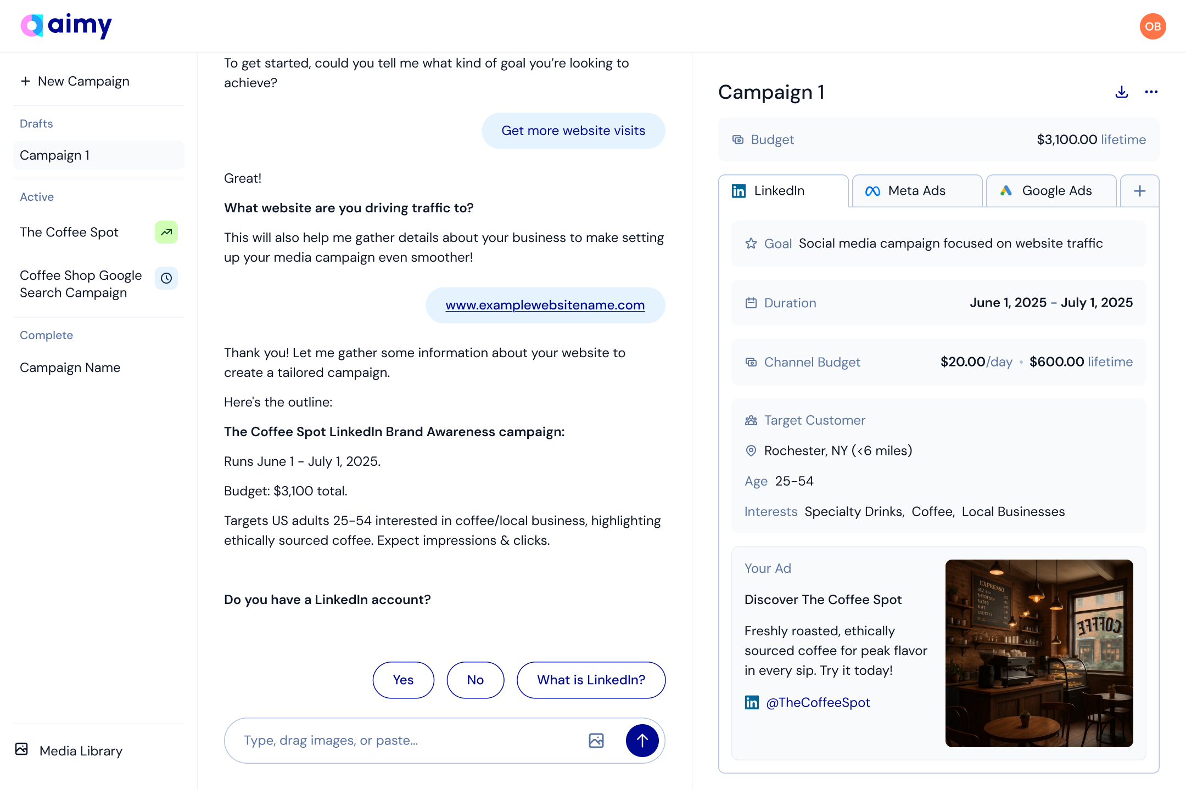Click the send arrow button
This screenshot has width=1186, height=790.
642,741
